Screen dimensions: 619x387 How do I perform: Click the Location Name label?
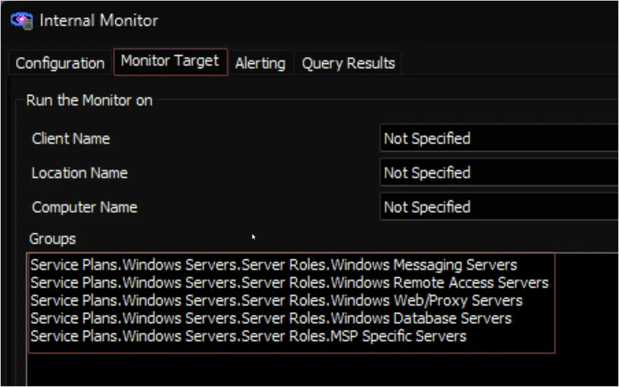79,173
